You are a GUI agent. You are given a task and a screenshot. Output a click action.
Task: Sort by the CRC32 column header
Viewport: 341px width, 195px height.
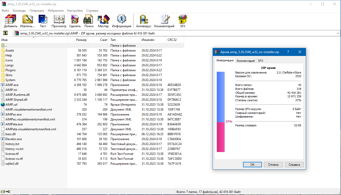(x=175, y=40)
